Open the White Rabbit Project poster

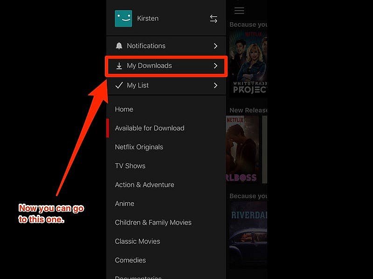[248, 63]
